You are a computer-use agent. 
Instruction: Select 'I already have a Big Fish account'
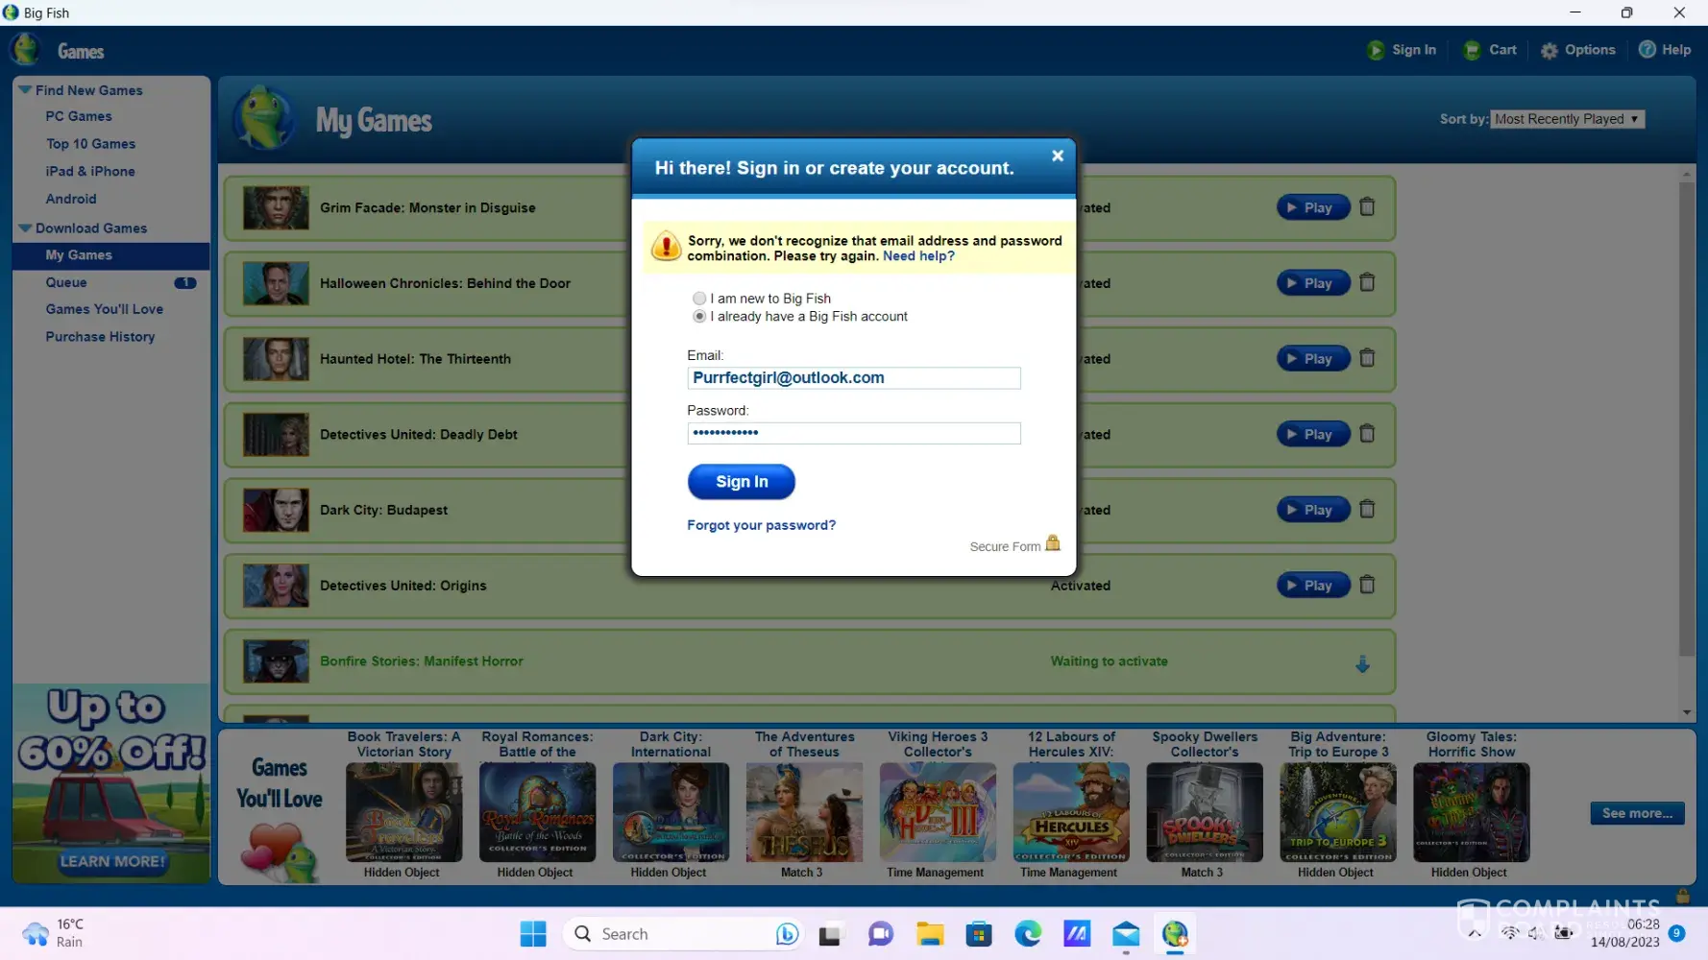pyautogui.click(x=699, y=317)
